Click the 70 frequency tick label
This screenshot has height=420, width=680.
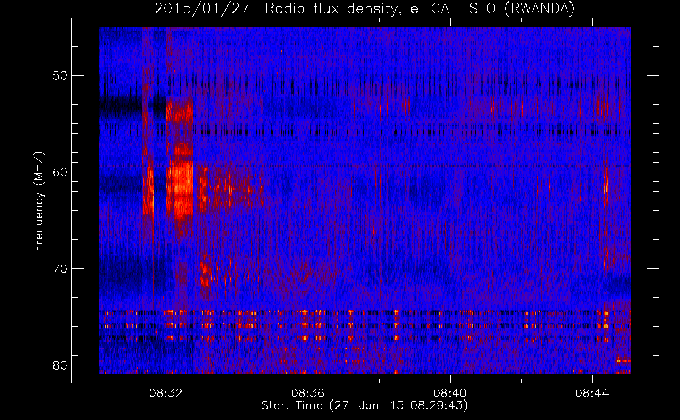pyautogui.click(x=60, y=269)
